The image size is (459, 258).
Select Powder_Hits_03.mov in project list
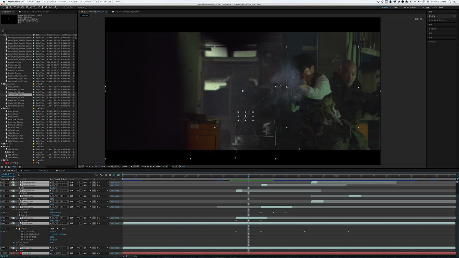(x=16, y=95)
